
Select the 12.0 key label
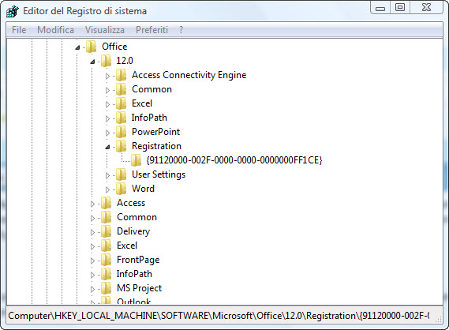[x=125, y=61]
